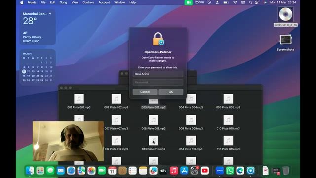Viewport: 316px width, 178px height.
Task: Select file 013 Piste 013.mp3
Action: (x=154, y=143)
